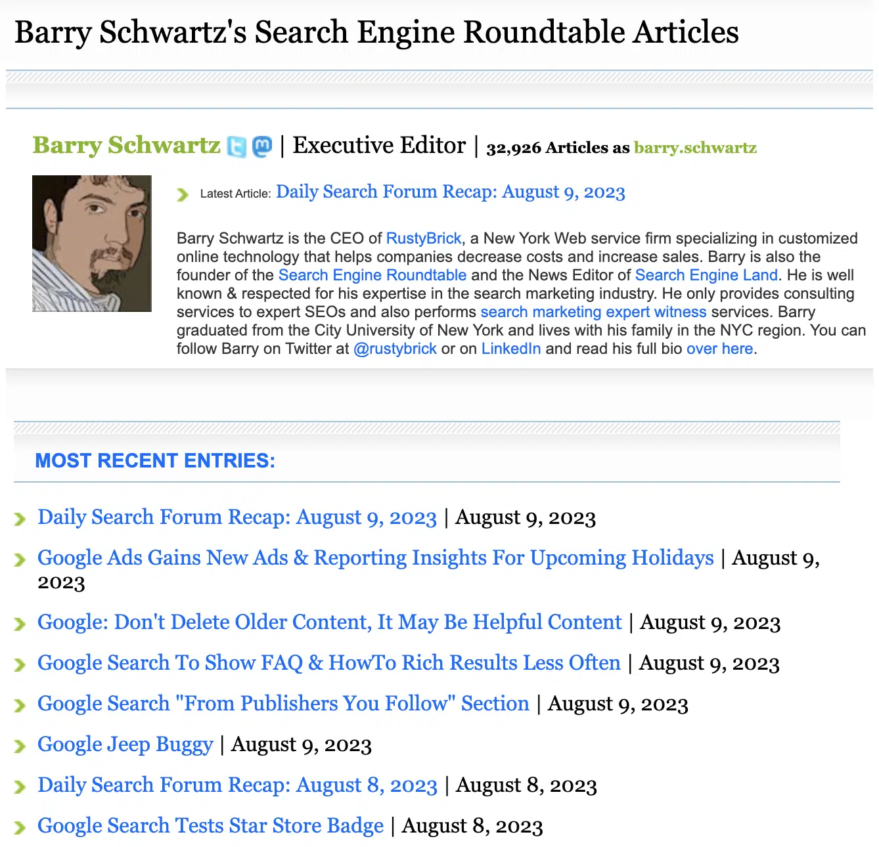
Task: Open "Google: Don't Delete Older Content" article
Action: pyautogui.click(x=330, y=622)
